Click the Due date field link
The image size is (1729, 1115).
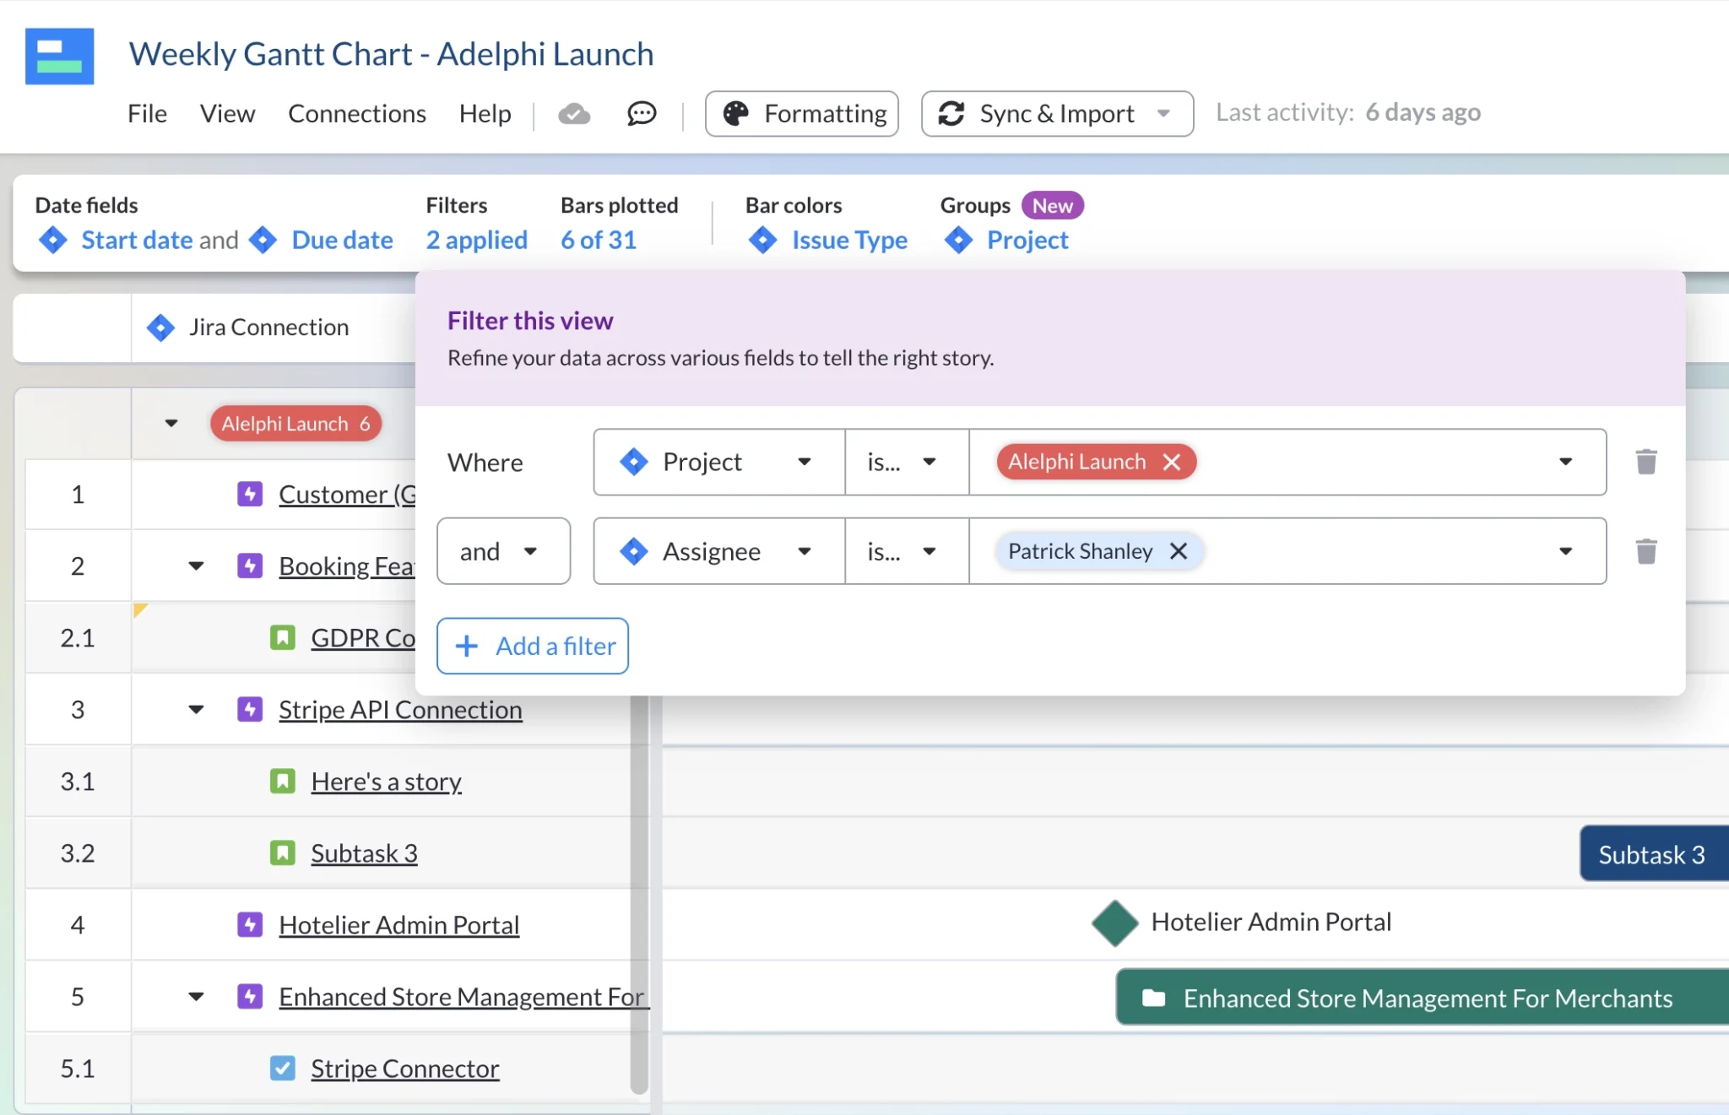[x=342, y=240]
